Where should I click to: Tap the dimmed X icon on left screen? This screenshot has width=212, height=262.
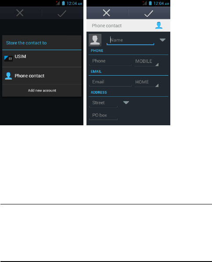(20, 13)
